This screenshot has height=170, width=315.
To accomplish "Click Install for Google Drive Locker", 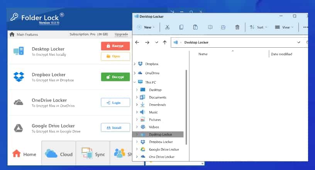I will [x=115, y=128].
